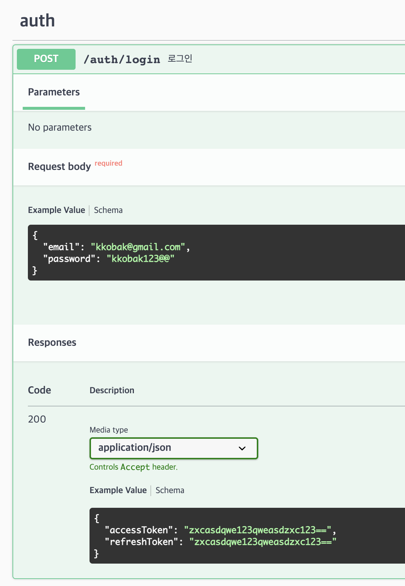Click the refreshToken value in response example
405x586 pixels.
coord(263,542)
